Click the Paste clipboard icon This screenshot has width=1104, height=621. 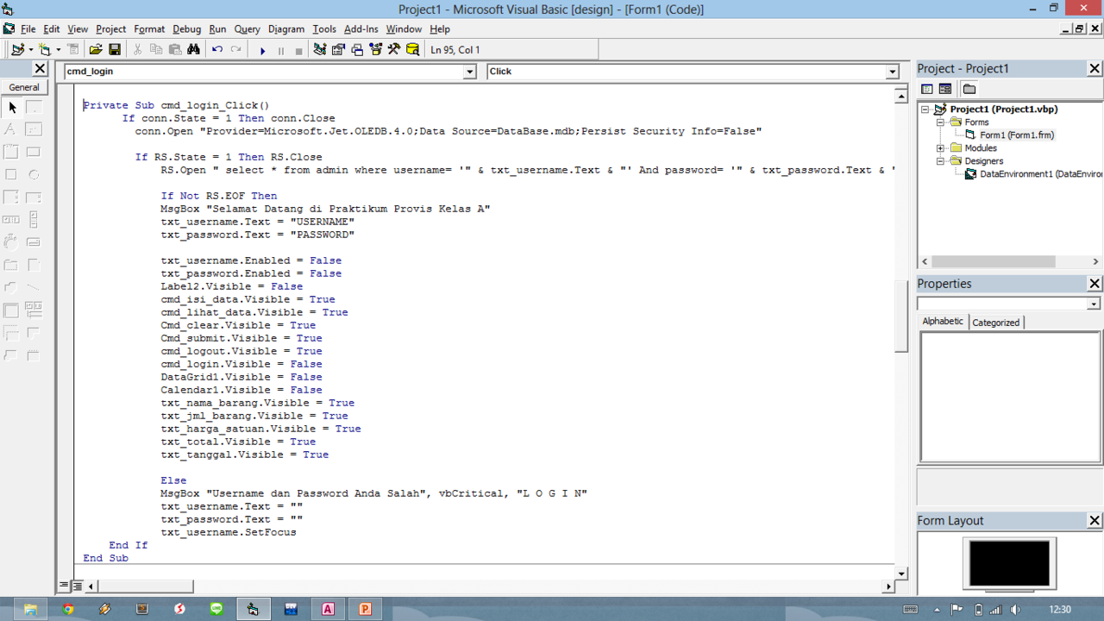[x=175, y=50]
